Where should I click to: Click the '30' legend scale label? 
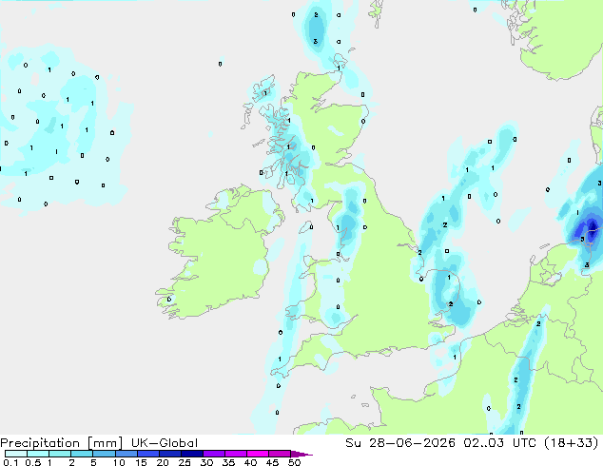(x=206, y=462)
